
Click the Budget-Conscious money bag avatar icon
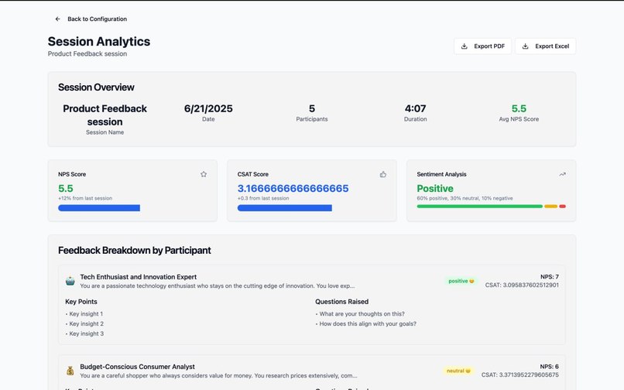pyautogui.click(x=70, y=371)
